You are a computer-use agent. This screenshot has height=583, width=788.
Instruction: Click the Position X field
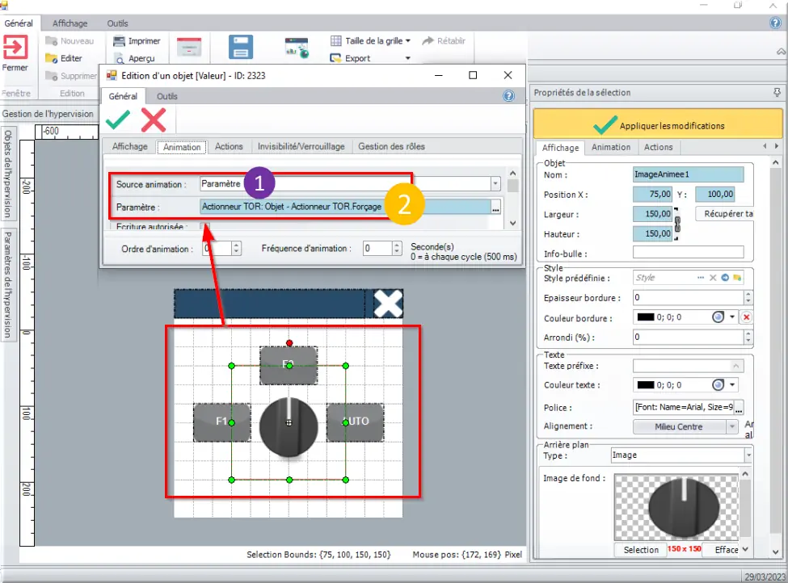coord(652,195)
